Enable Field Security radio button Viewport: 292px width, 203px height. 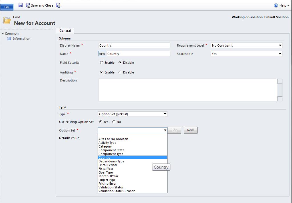[102, 63]
